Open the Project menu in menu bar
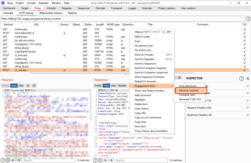Screen dimensions: 251x163 [x=20, y=3]
